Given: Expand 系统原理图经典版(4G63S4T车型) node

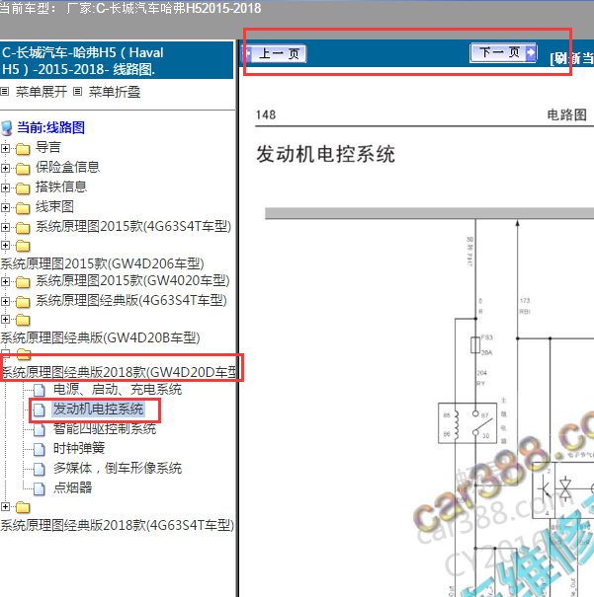Looking at the screenshot, I should 5,302.
